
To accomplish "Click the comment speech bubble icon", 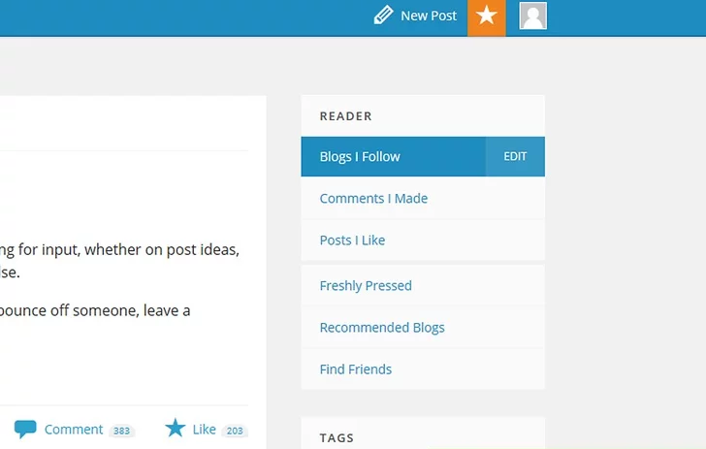I will point(26,429).
